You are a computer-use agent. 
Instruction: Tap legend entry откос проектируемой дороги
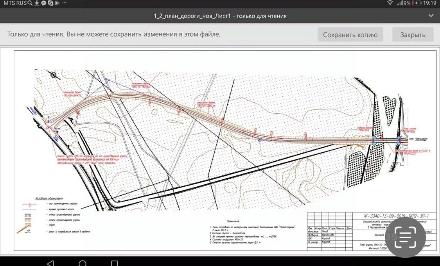pos(63,220)
